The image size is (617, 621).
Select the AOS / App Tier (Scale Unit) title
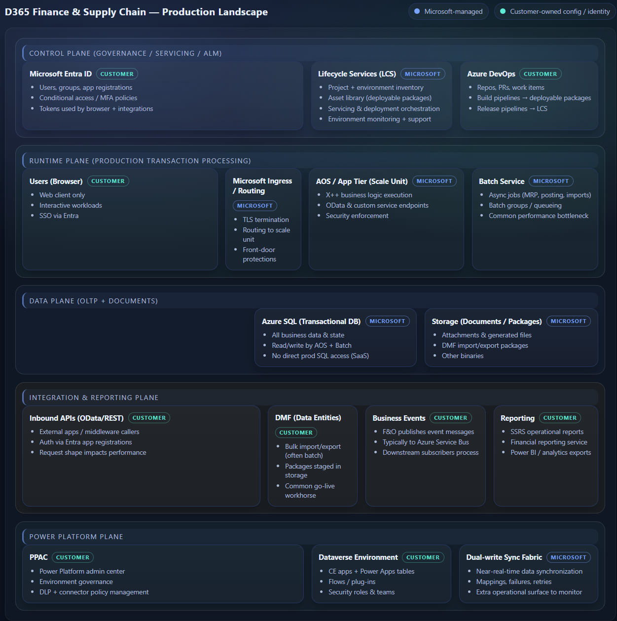pos(362,182)
